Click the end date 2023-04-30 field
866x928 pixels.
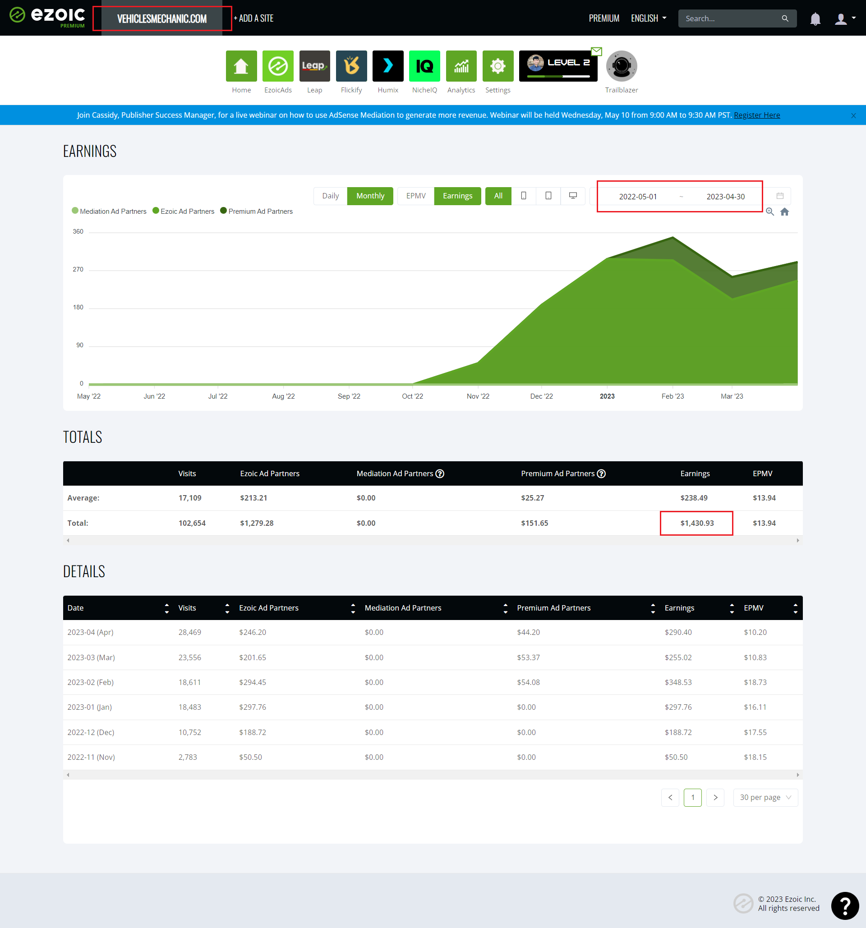pyautogui.click(x=725, y=197)
